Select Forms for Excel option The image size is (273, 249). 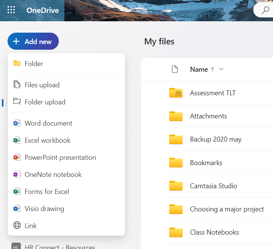tap(47, 192)
